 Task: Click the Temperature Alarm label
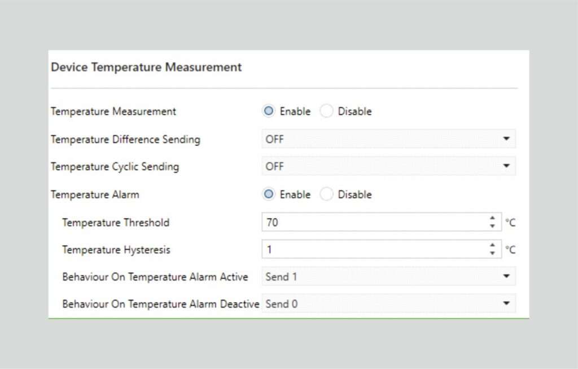95,194
